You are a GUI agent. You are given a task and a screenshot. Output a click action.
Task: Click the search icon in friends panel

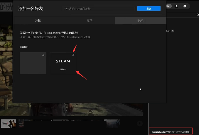(x=198, y=15)
